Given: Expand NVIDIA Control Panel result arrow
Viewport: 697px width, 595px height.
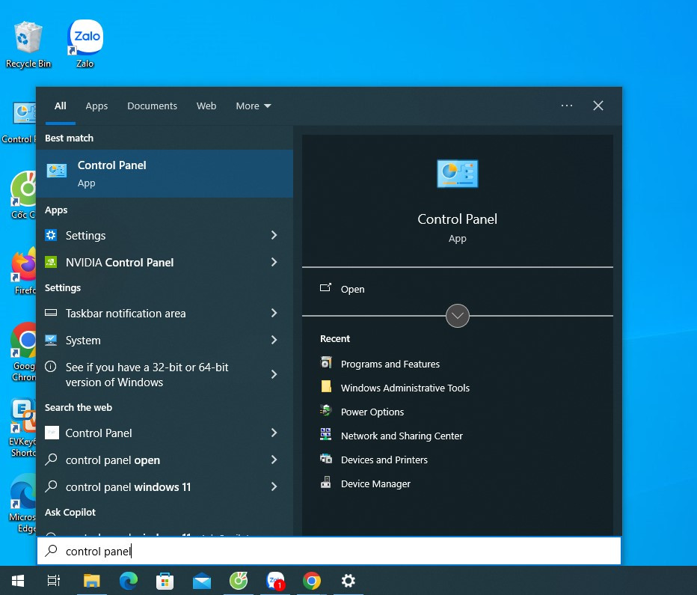Looking at the screenshot, I should pyautogui.click(x=274, y=262).
